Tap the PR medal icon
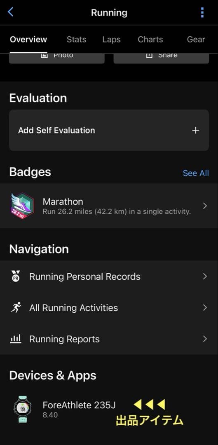The image size is (218, 445). (16, 276)
